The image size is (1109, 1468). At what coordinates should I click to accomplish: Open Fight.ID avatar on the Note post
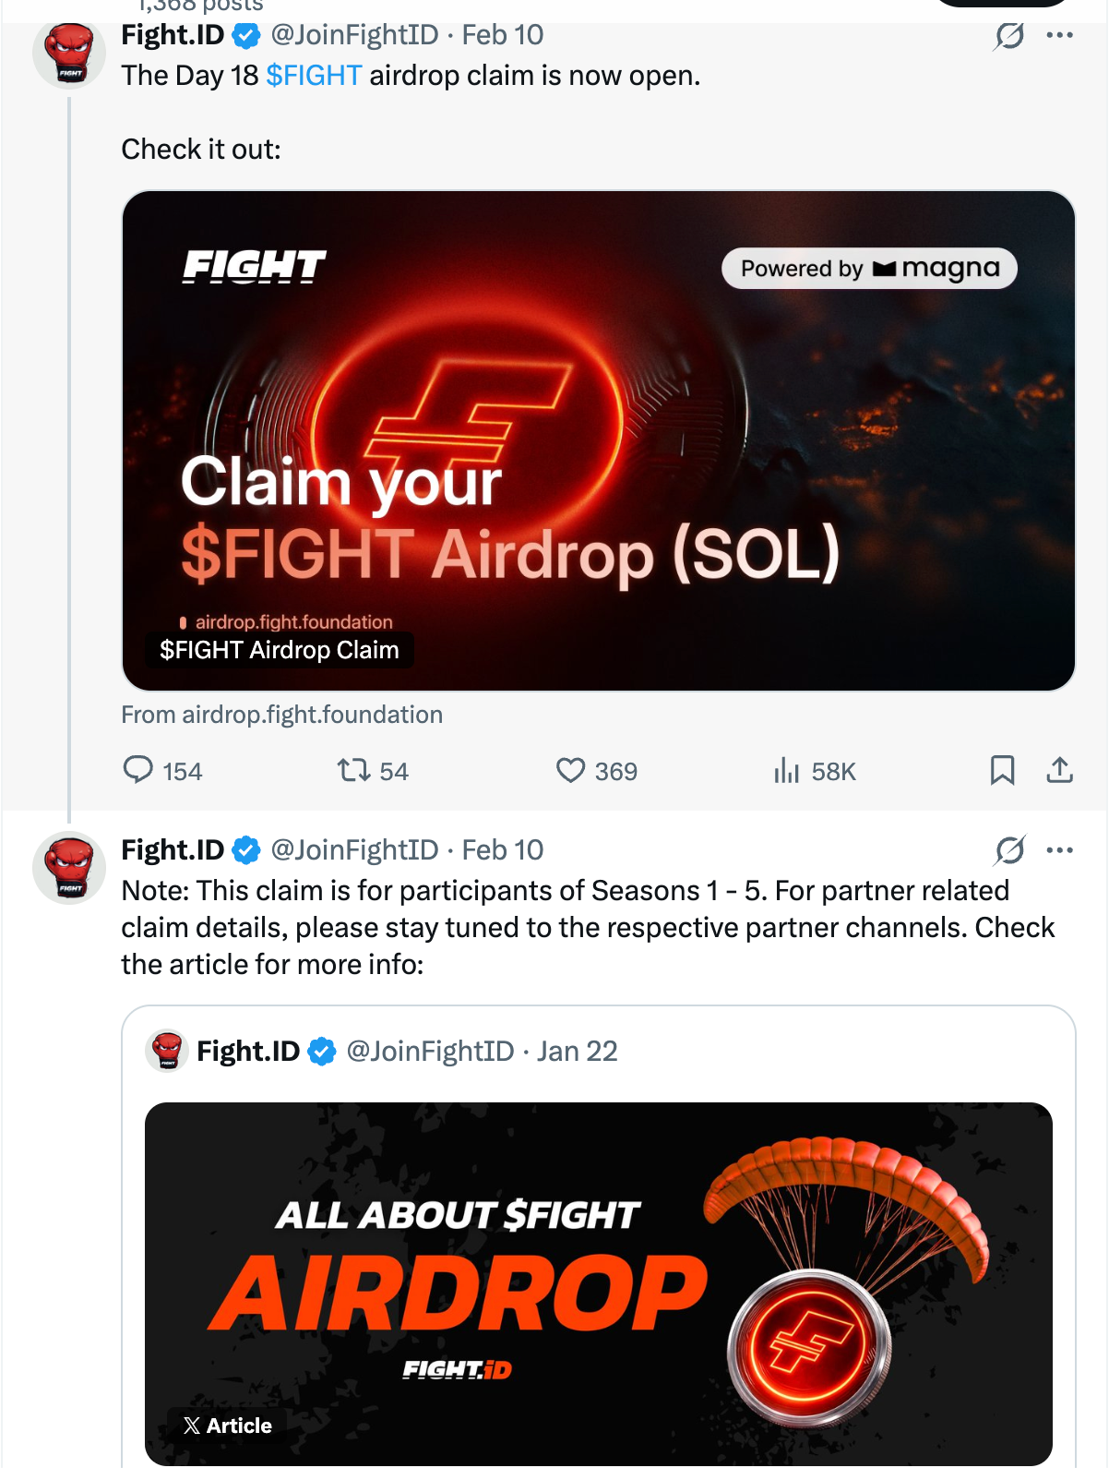click(x=69, y=868)
